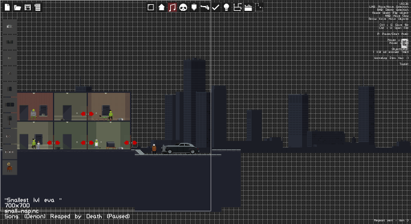Click the level title "Smallest lvl eva"

33,200
